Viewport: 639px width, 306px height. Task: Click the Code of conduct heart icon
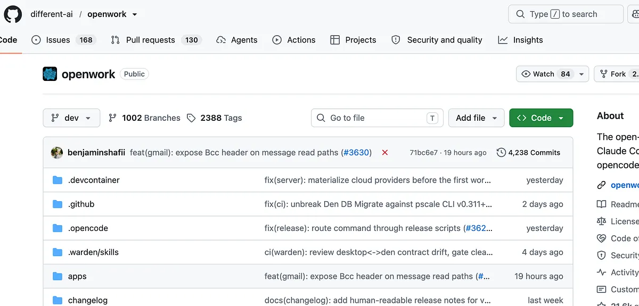[x=601, y=238]
